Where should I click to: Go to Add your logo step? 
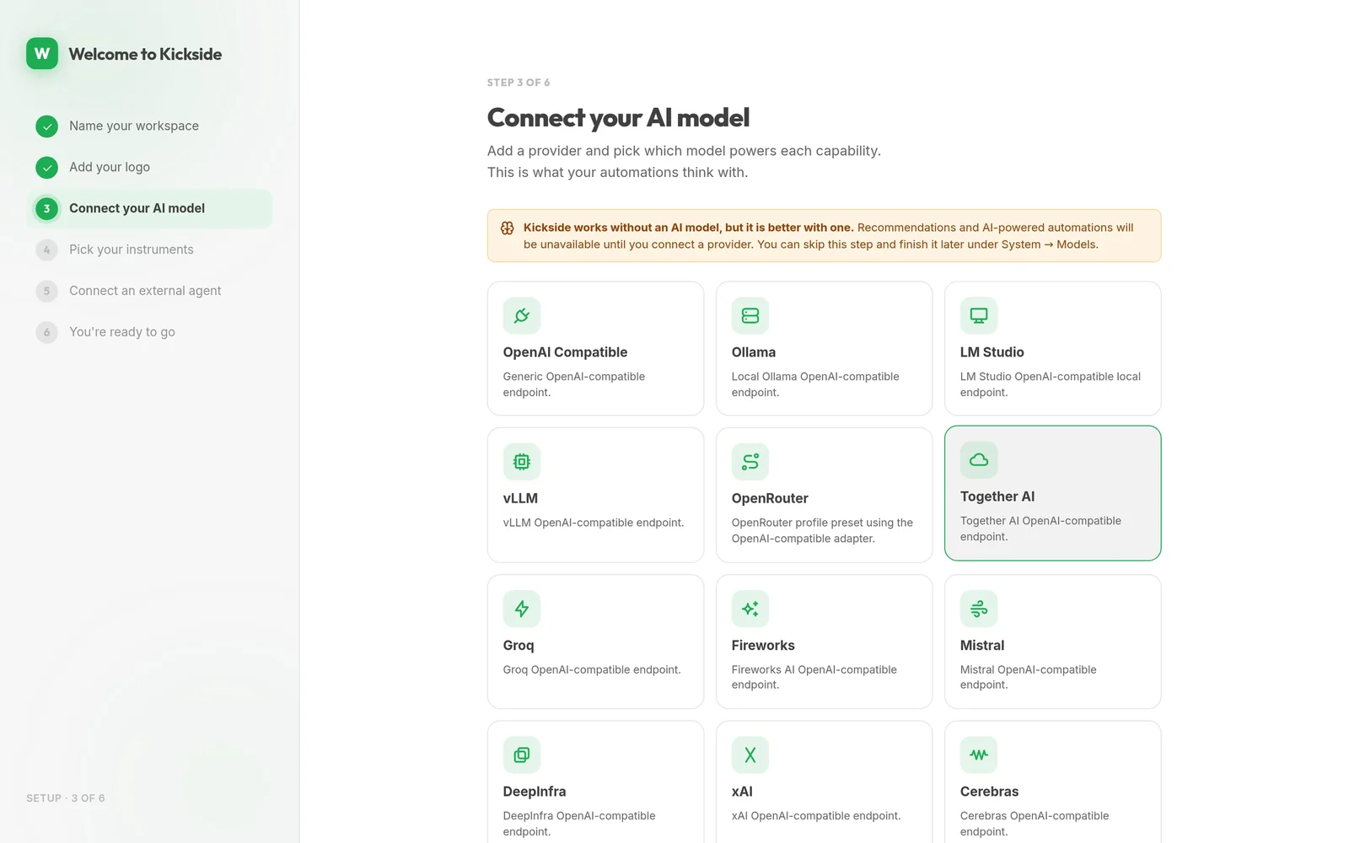point(150,168)
